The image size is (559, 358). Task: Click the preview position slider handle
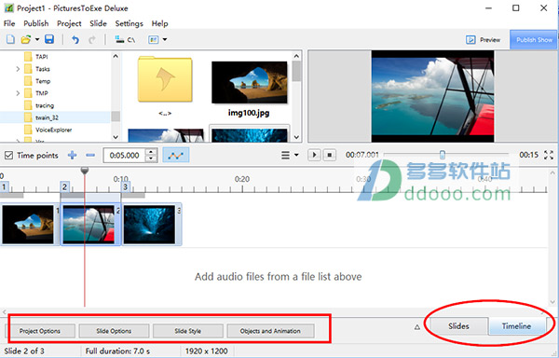point(442,155)
